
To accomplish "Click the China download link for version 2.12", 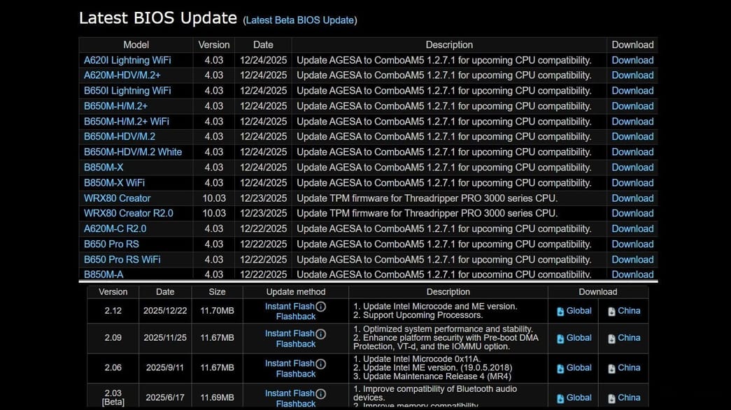I will coord(627,310).
